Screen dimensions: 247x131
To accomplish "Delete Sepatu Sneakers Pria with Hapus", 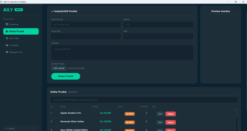I will tap(171, 114).
